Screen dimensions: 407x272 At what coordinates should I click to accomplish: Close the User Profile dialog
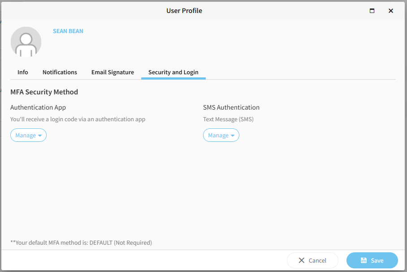(x=391, y=11)
